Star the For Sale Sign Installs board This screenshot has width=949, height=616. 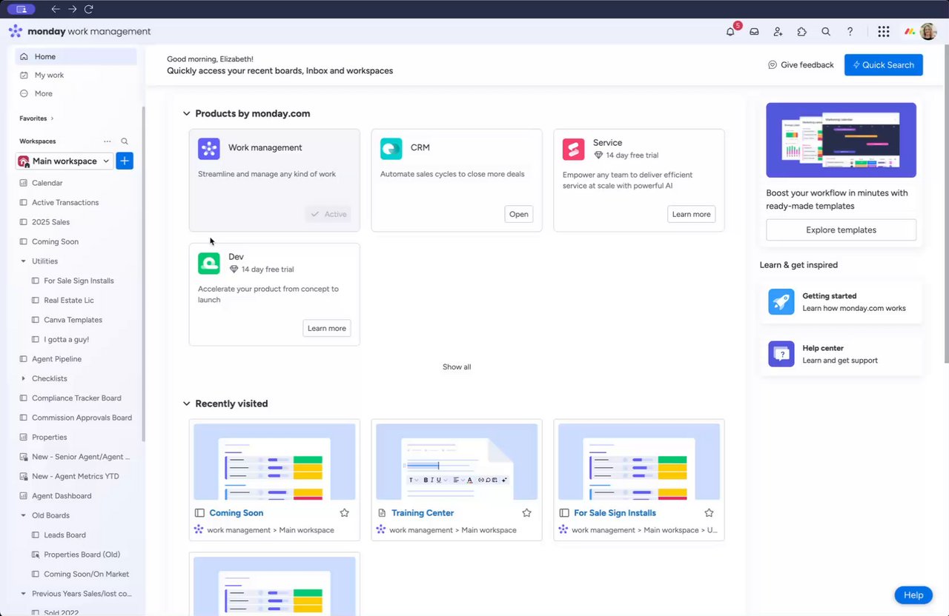(709, 512)
